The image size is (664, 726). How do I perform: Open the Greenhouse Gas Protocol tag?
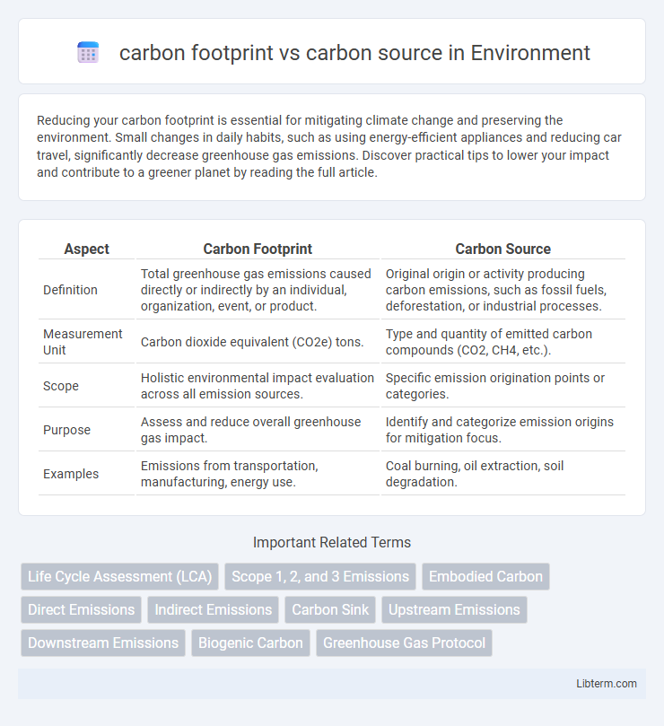[405, 643]
